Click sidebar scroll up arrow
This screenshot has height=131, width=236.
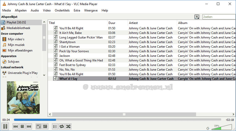(44, 22)
